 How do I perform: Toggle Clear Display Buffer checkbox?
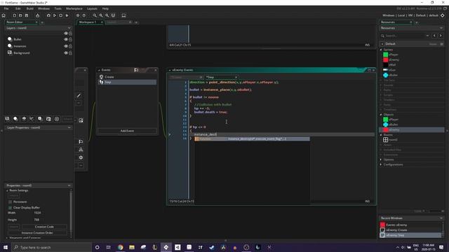(11, 208)
